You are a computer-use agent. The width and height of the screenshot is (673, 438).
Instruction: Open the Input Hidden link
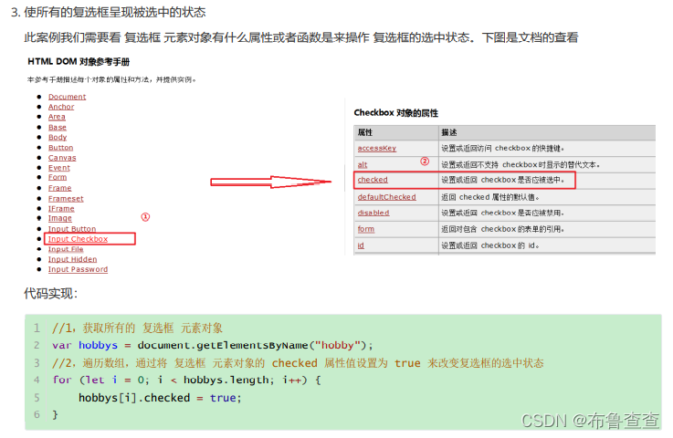[72, 259]
